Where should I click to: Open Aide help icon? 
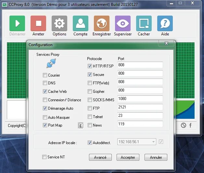(165, 23)
